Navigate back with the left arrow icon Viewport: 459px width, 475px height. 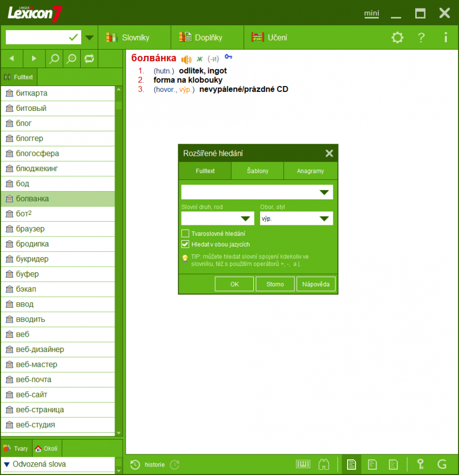12,59
